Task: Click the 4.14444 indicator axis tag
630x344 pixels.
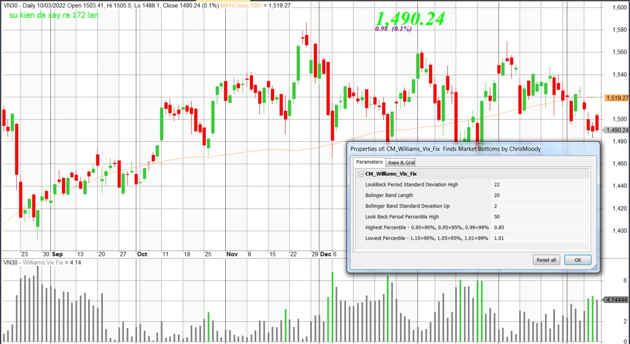Action: click(x=617, y=300)
